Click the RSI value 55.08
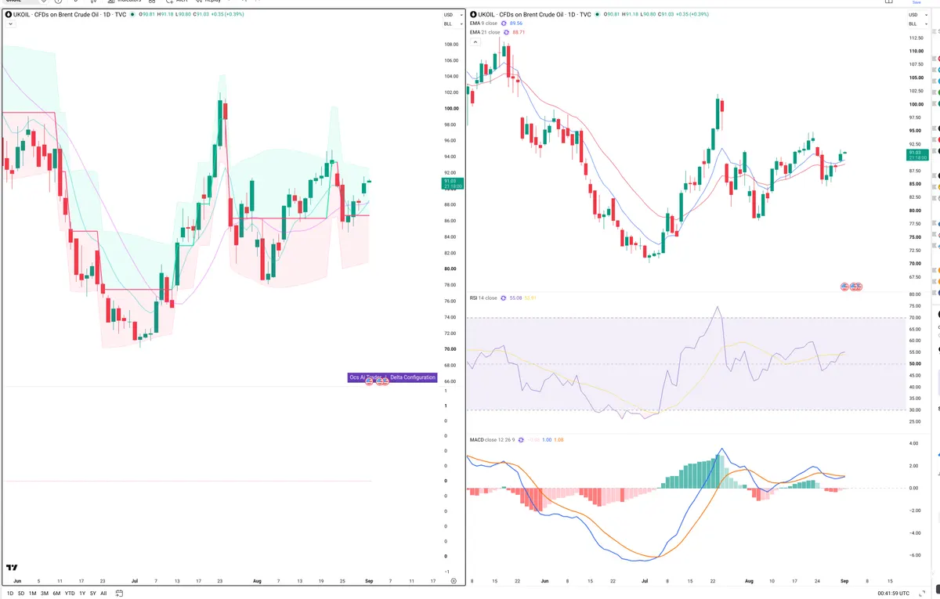Image resolution: width=940 pixels, height=599 pixels. point(515,298)
